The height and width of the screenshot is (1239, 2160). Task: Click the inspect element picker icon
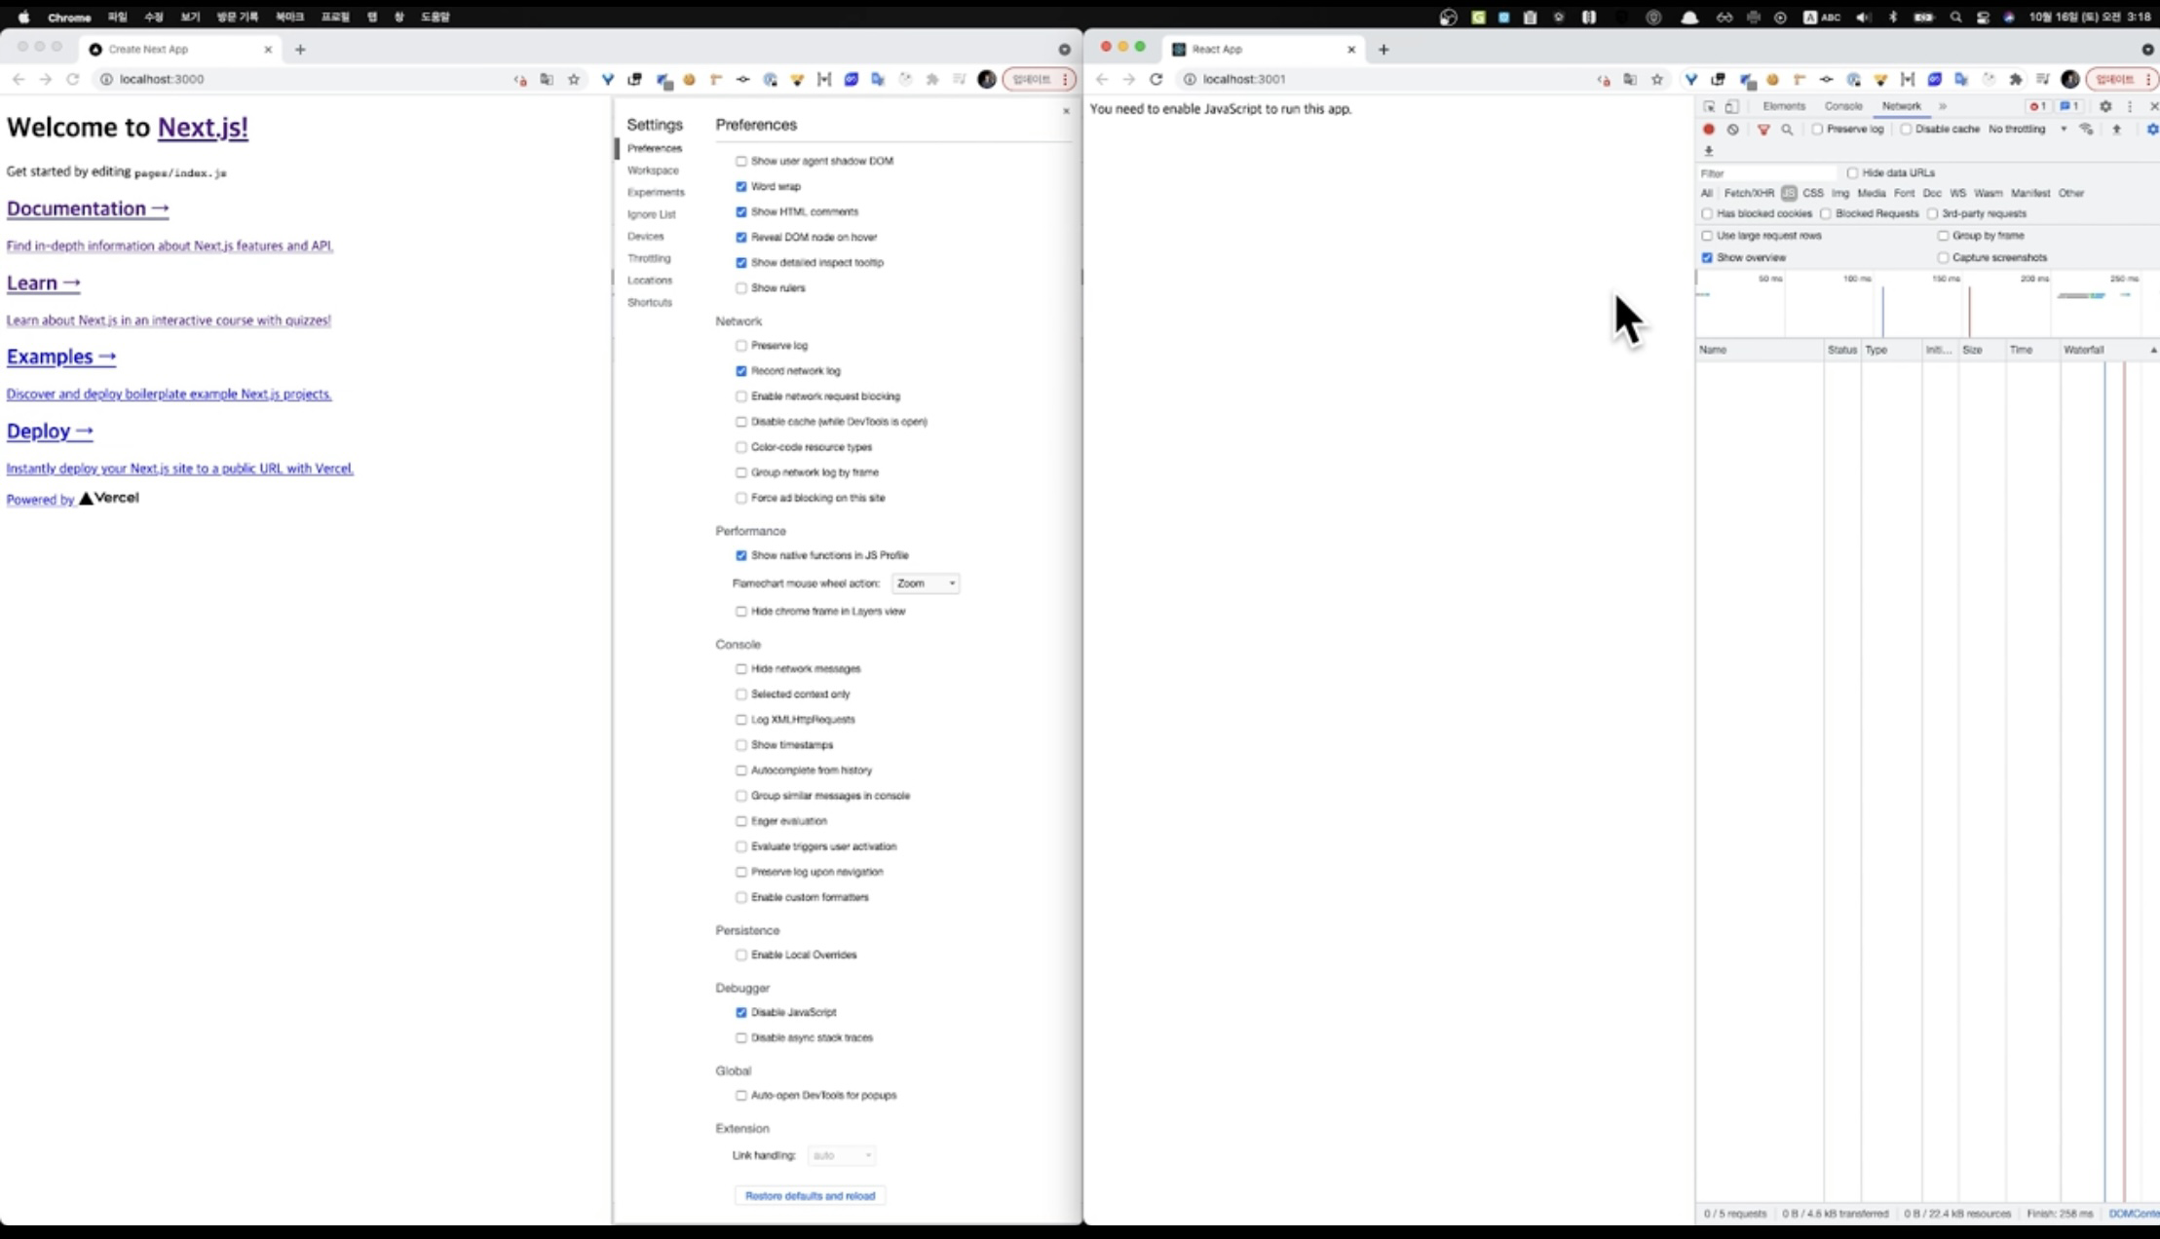1709,106
